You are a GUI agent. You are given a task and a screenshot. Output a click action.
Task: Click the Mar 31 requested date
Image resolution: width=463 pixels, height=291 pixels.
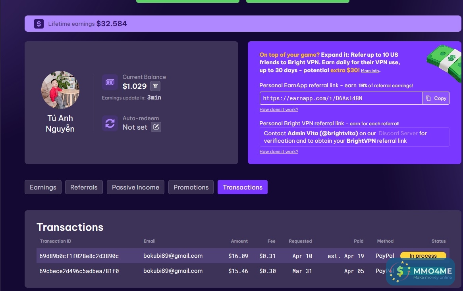tap(302, 271)
